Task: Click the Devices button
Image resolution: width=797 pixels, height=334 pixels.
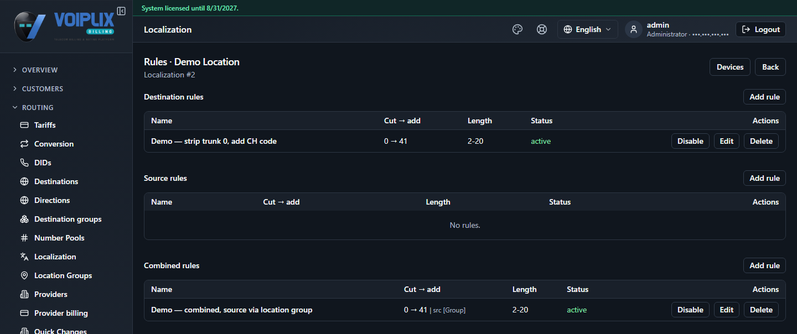Action: tap(730, 67)
